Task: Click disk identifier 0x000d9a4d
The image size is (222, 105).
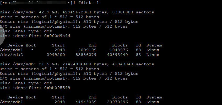Action: pos(57,36)
